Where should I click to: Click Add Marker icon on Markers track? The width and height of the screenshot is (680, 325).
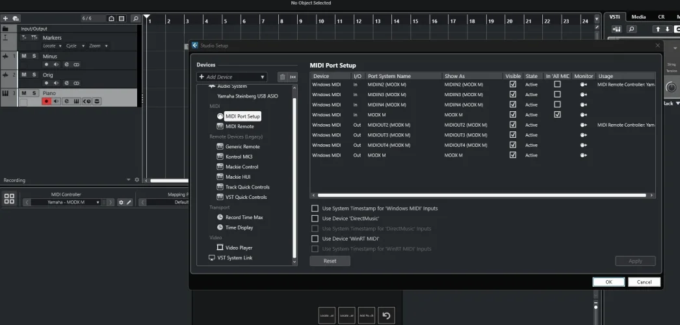point(24,38)
